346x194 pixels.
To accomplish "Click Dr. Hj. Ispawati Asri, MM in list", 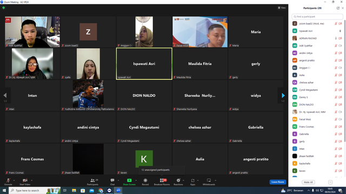I will click(317, 112).
